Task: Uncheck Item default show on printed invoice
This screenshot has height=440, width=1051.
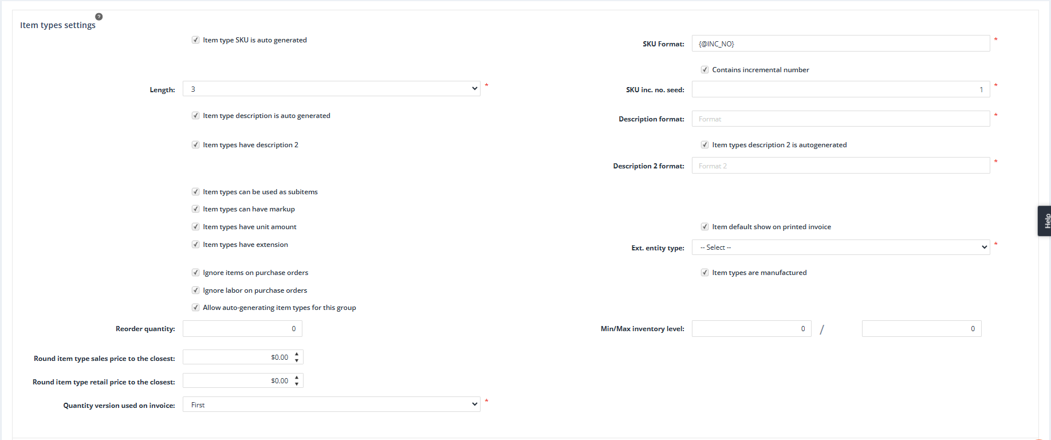Action: point(705,227)
